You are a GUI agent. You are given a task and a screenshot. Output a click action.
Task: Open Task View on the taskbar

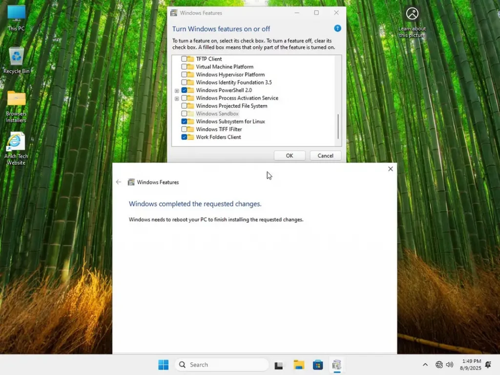click(279, 365)
